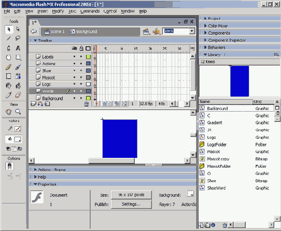Open the Window menu
This screenshot has height=231, width=281.
click(128, 11)
